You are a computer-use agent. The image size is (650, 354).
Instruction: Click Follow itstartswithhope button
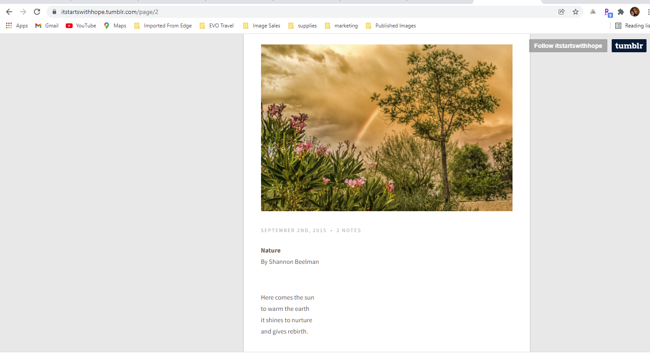pos(568,46)
